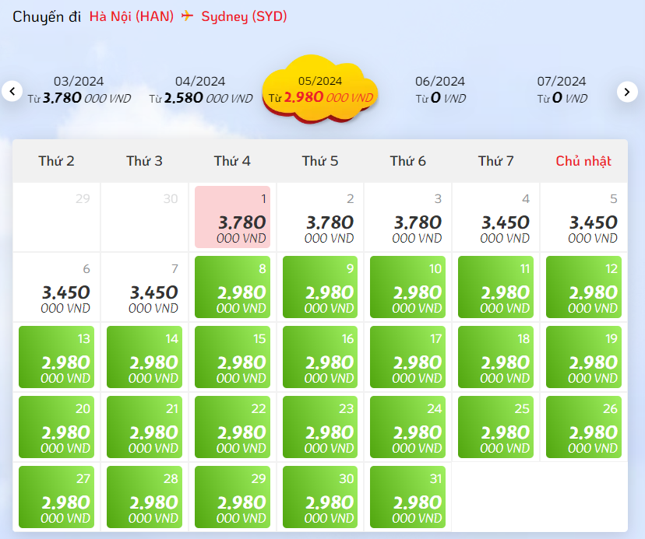Switch to the 07/2024 month
The image size is (645, 539).
point(562,90)
